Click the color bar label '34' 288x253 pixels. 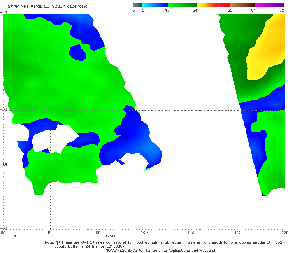click(195, 10)
